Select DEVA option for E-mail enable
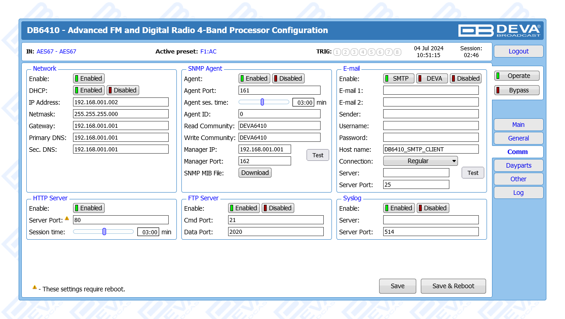 click(x=432, y=78)
